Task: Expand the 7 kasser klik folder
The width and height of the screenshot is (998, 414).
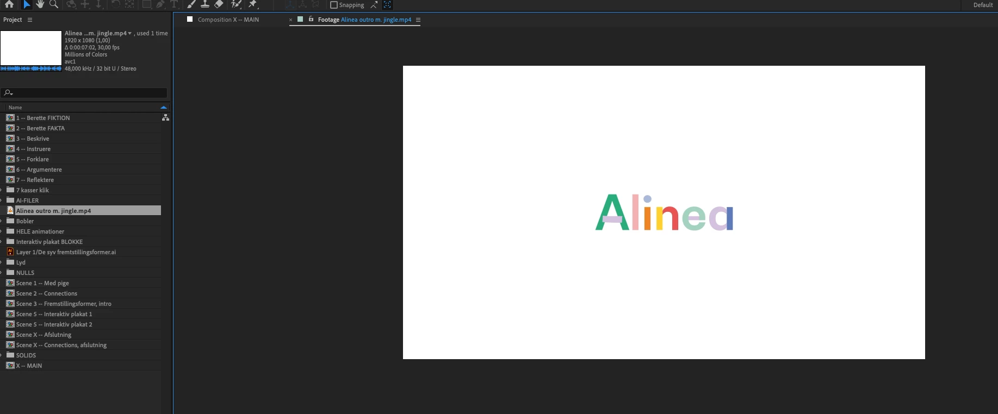Action: coord(2,190)
